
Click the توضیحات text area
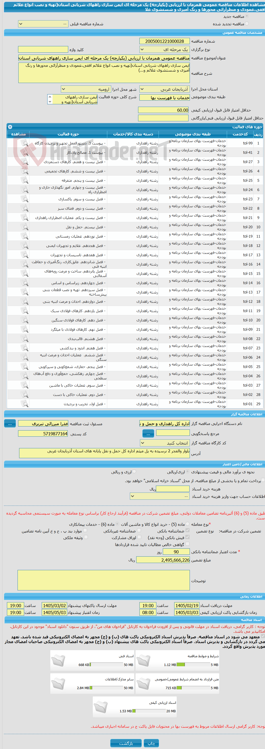[104, 580]
